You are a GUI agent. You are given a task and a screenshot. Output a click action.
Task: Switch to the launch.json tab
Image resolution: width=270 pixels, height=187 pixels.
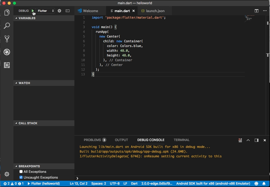(x=155, y=11)
